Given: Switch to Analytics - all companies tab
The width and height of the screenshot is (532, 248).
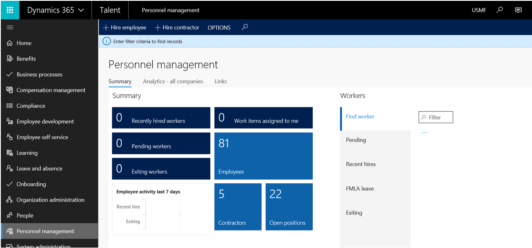Looking at the screenshot, I should (x=173, y=81).
